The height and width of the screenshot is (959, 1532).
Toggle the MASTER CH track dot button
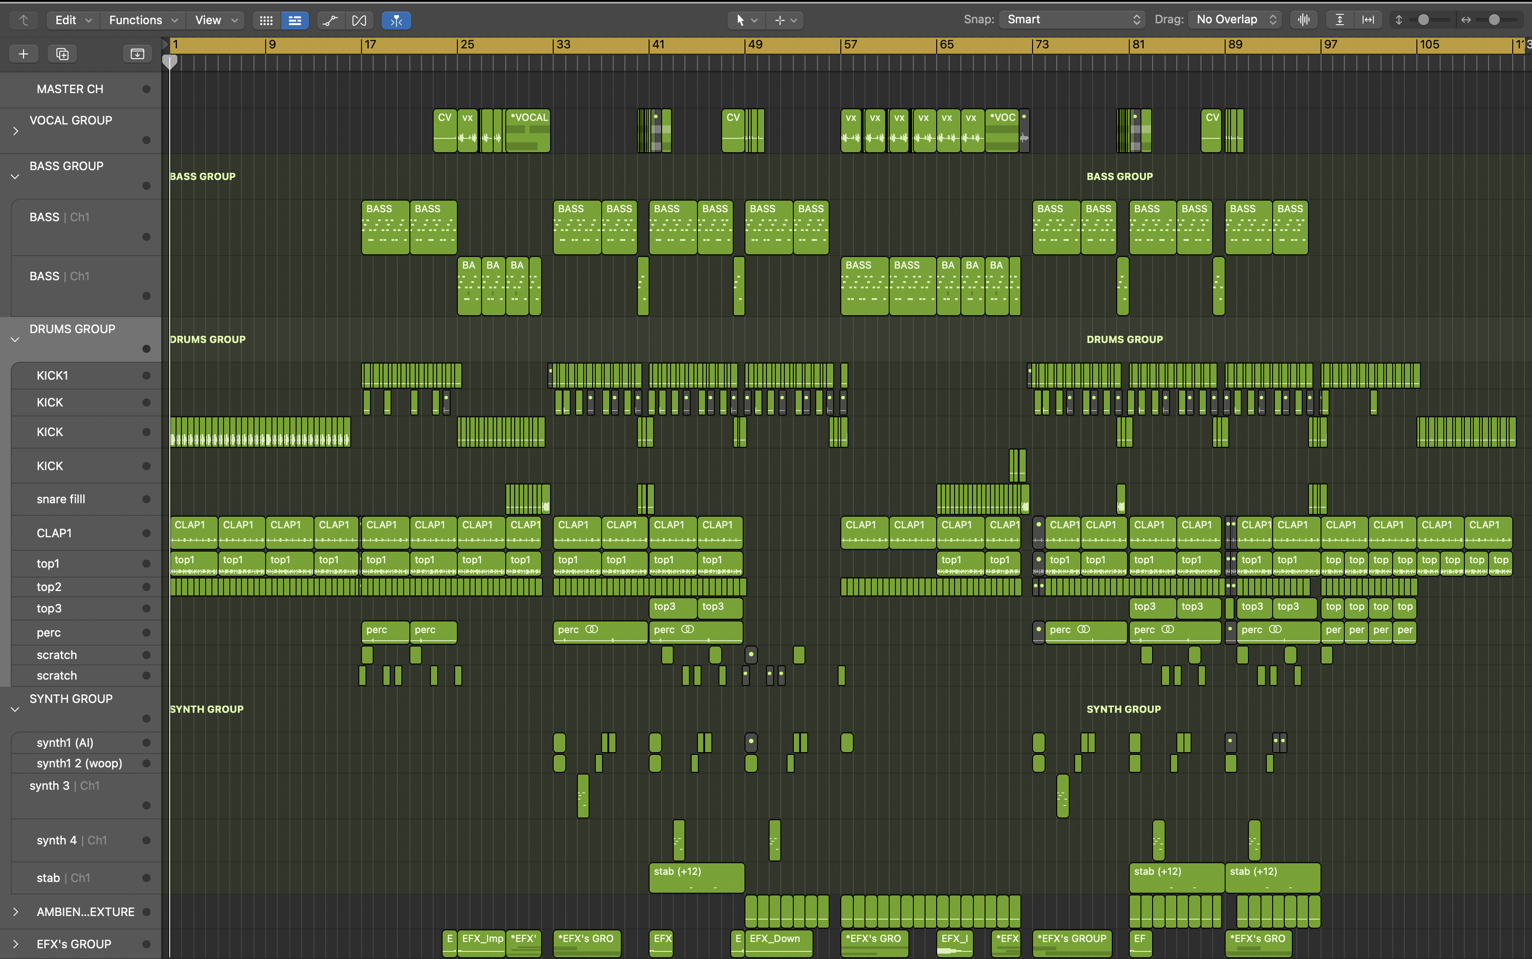(146, 90)
